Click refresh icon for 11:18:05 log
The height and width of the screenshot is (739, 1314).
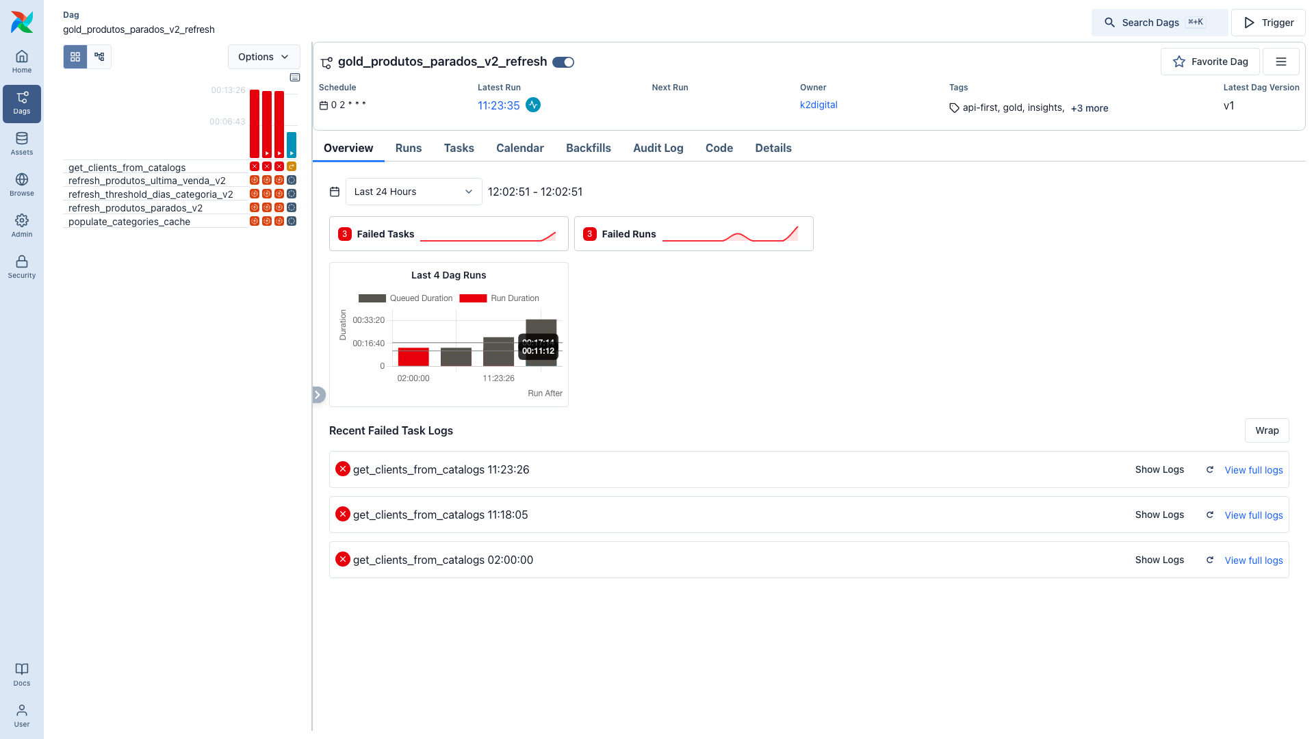(1210, 515)
